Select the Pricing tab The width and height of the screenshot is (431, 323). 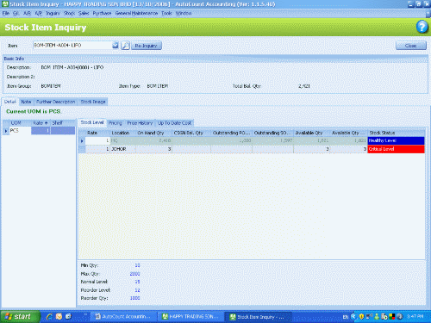pyautogui.click(x=116, y=123)
